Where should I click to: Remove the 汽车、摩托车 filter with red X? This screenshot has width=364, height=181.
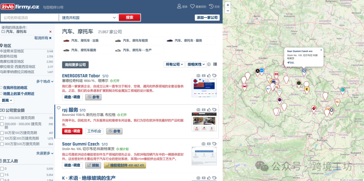pyautogui.click(x=50, y=32)
